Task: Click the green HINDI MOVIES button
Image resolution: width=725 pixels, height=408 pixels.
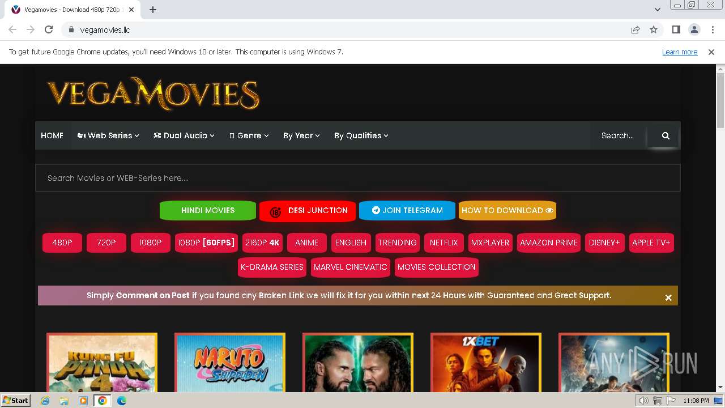Action: pos(208,210)
